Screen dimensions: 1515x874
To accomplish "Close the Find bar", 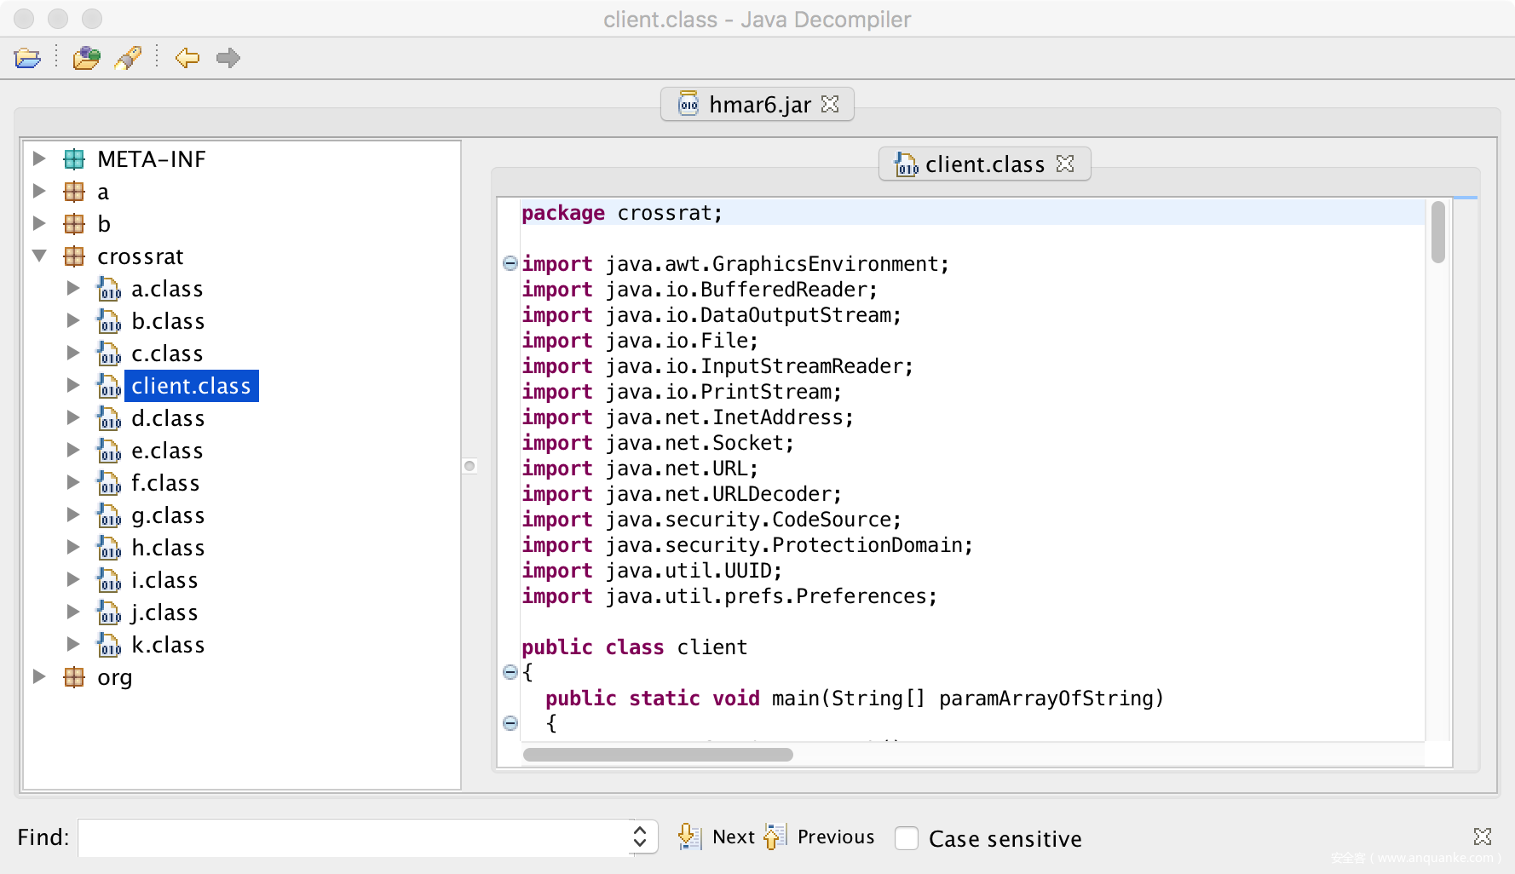I will pyautogui.click(x=1483, y=837).
